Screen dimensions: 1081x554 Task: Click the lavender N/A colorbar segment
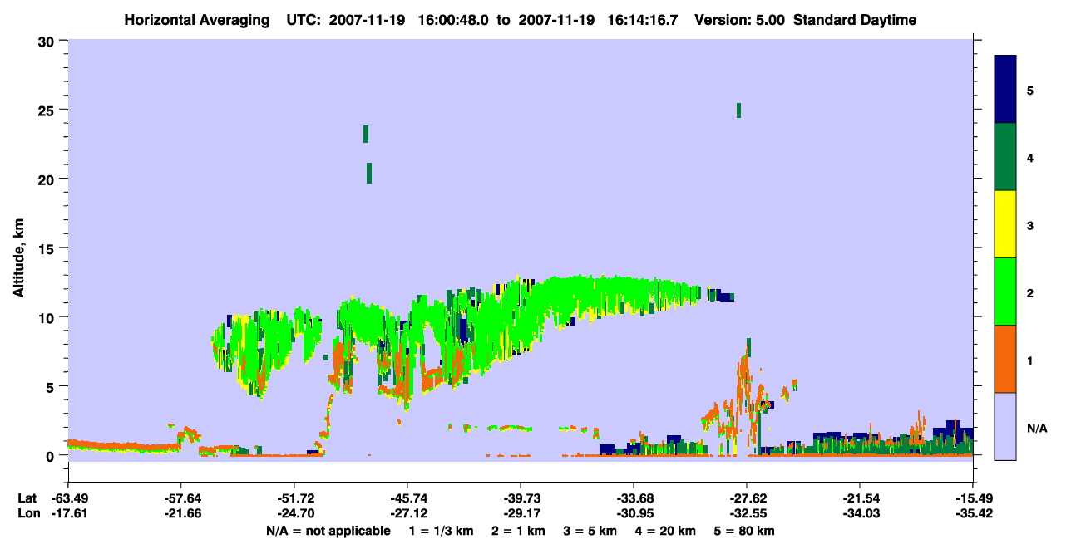click(x=1005, y=426)
